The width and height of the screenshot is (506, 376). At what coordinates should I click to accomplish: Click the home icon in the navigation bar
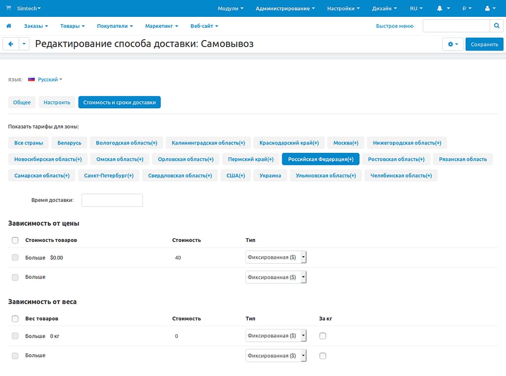click(x=8, y=26)
